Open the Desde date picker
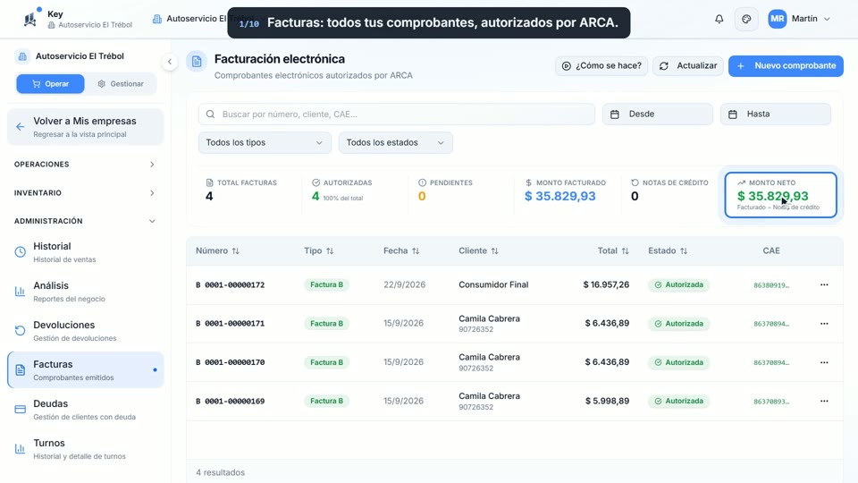This screenshot has width=858, height=483. click(658, 114)
